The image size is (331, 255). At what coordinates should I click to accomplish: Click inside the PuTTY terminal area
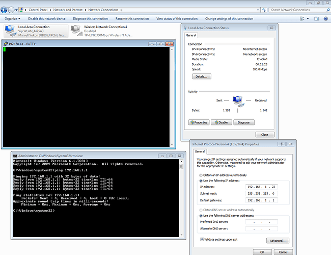86,97
